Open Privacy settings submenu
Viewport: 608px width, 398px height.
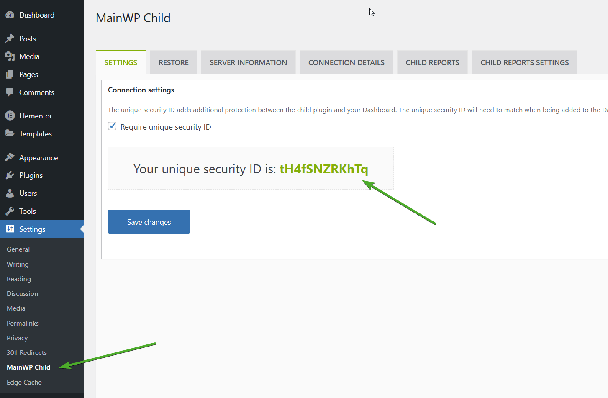pyautogui.click(x=17, y=338)
